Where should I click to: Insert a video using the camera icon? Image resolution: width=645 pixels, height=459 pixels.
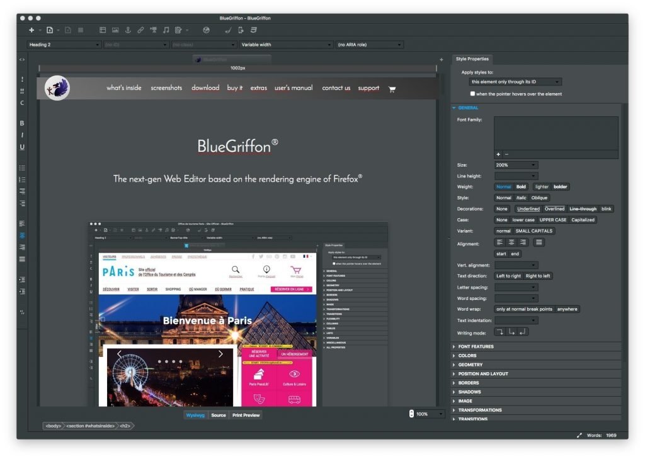(x=154, y=30)
